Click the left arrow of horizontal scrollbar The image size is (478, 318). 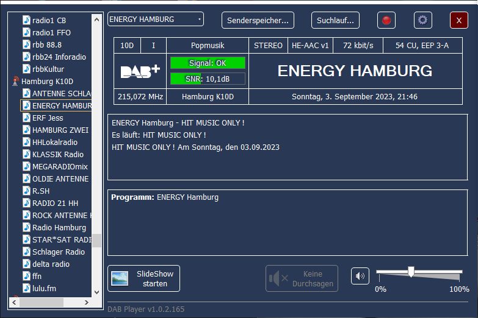(14, 303)
